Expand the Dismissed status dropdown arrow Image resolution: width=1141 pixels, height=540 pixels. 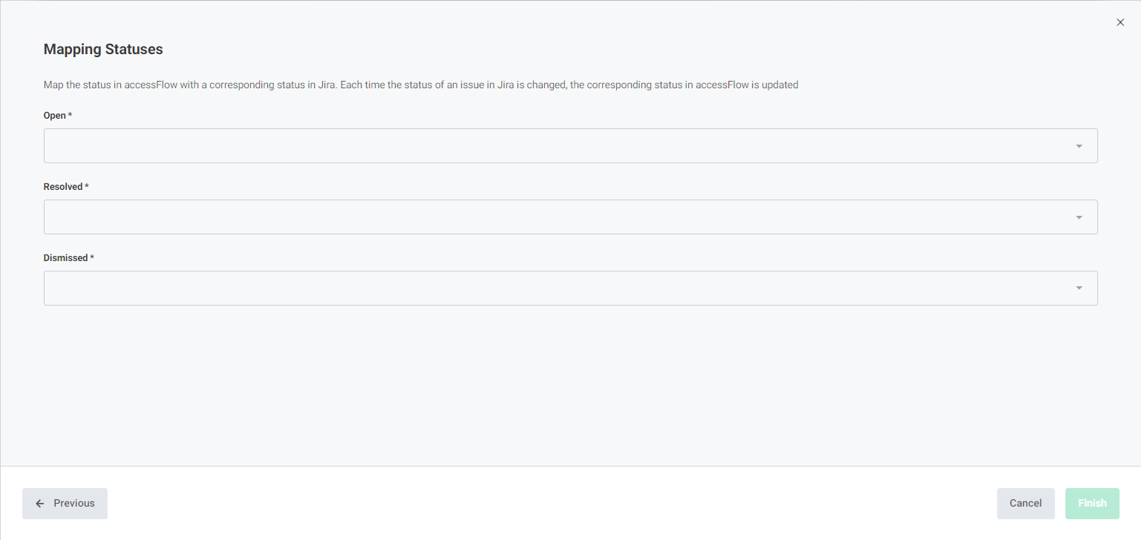(1079, 289)
